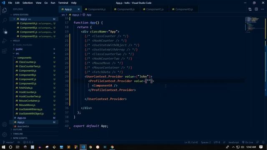The width and height of the screenshot is (267, 150).
Task: Collapse the HELLO project folder section
Action: pos(16,41)
